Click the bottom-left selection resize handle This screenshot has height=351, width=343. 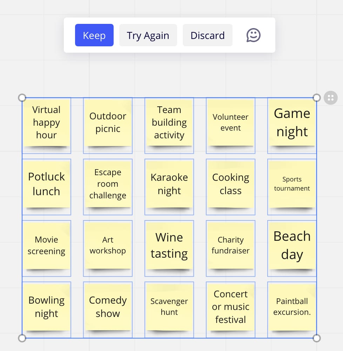point(22,338)
